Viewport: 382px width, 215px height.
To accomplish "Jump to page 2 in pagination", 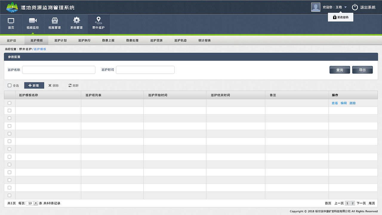I will pos(353,203).
